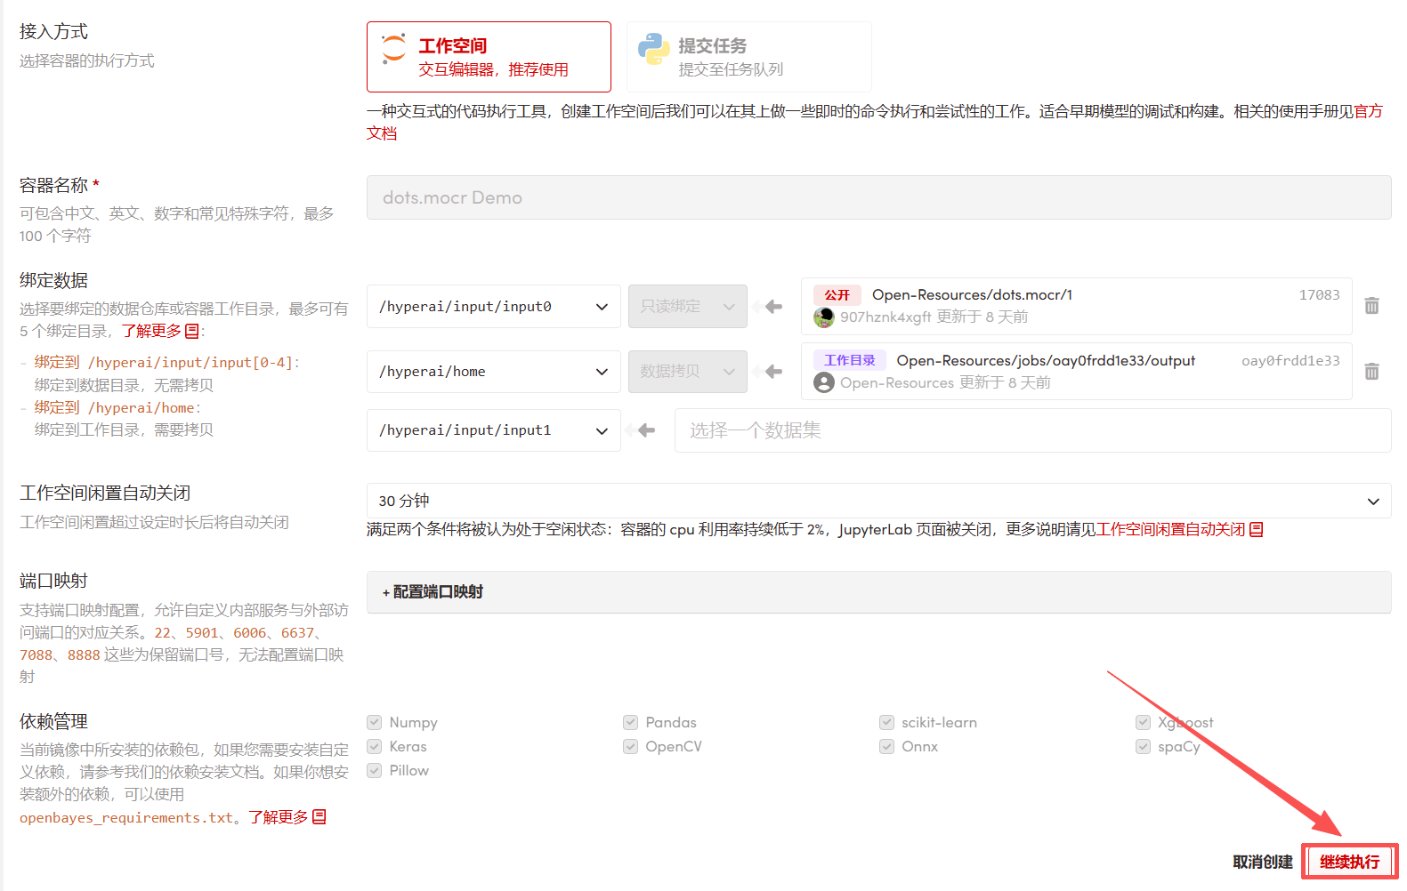Toggle the scikit-learn checkbox
The image size is (1407, 891).
[x=887, y=723]
